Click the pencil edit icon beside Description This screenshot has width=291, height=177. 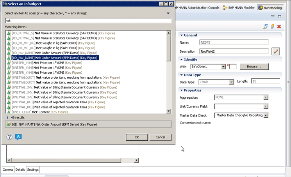[x=276, y=51]
